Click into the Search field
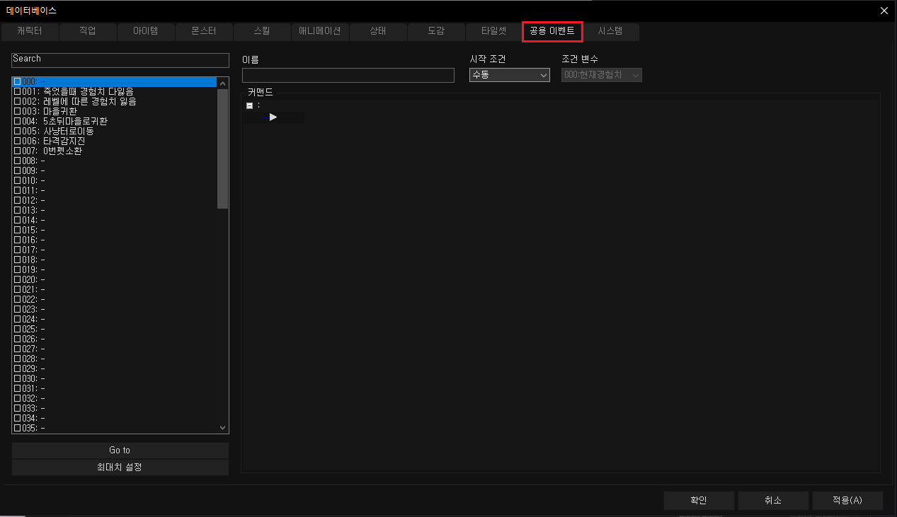The width and height of the screenshot is (897, 517). click(120, 59)
